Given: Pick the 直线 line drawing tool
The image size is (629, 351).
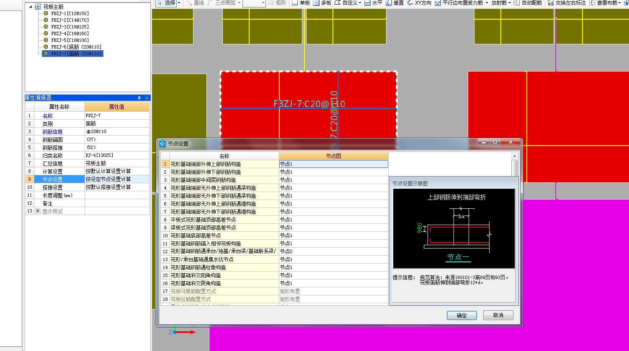Looking at the screenshot, I should 195,3.
